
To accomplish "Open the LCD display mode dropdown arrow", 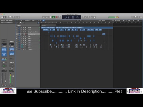I will [x=81, y=17].
